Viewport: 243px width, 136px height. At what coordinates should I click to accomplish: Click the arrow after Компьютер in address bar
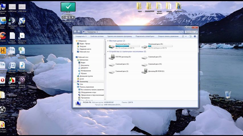click(x=97, y=32)
